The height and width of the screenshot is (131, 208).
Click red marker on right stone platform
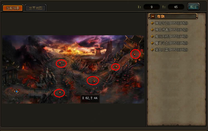click(x=116, y=67)
